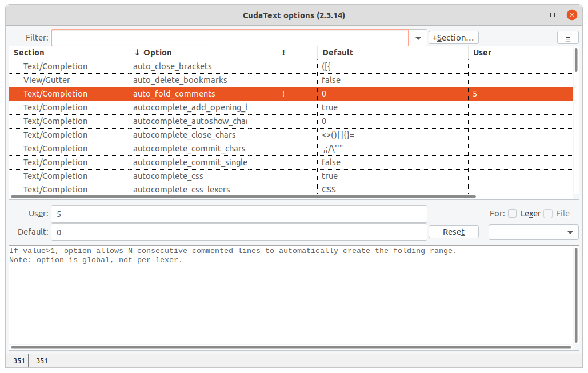Select the autocomplete_css option row
The height and width of the screenshot is (373, 588).
tap(291, 176)
